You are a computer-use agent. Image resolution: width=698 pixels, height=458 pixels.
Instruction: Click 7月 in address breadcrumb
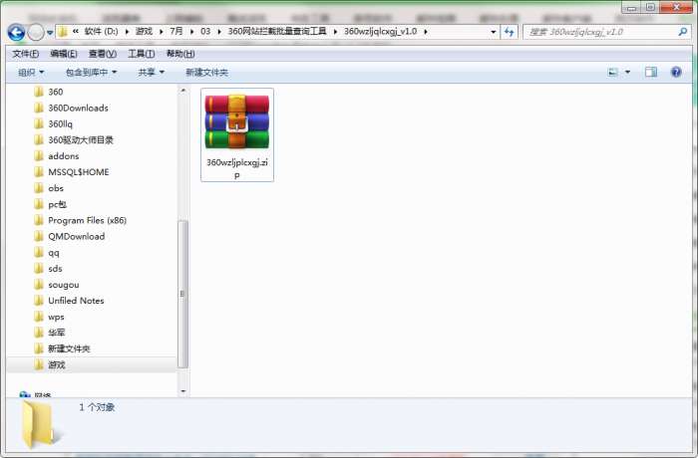click(176, 32)
